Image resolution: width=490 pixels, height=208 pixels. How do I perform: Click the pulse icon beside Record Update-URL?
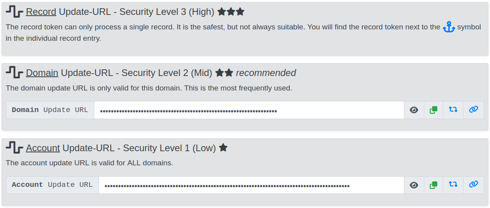click(x=14, y=12)
